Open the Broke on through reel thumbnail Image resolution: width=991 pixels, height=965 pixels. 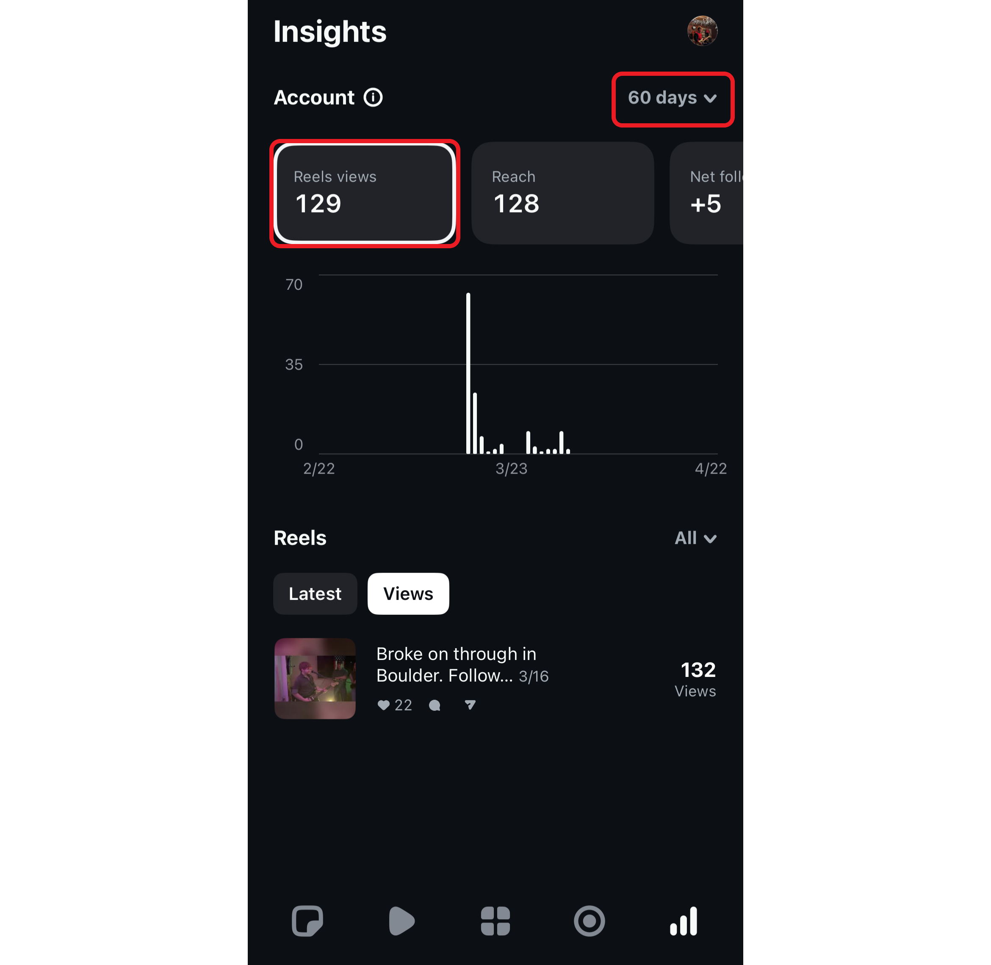pos(315,678)
